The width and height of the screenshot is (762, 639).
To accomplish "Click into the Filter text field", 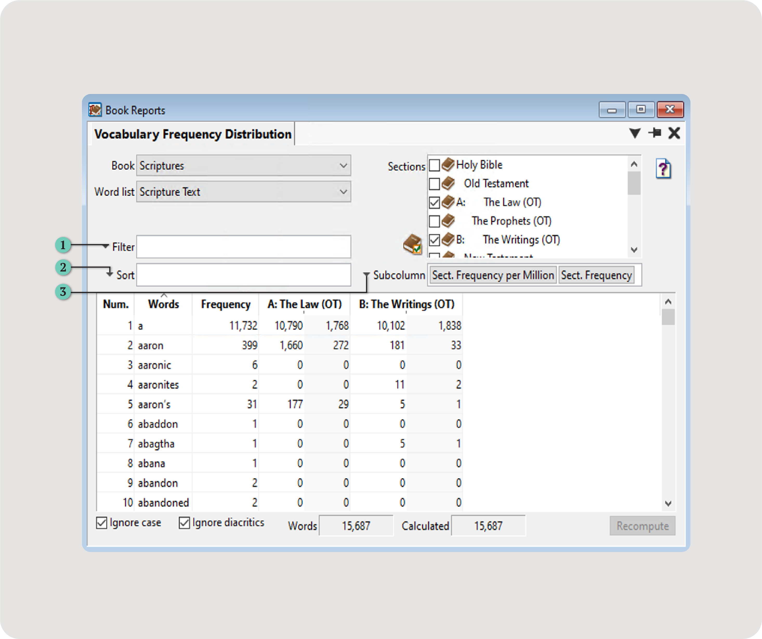I will [244, 247].
